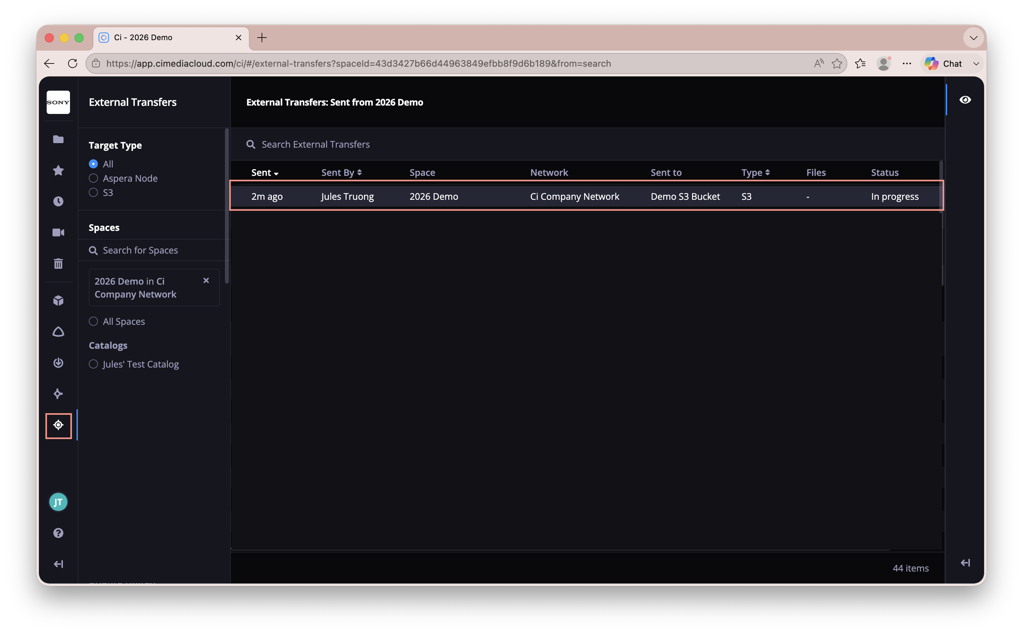Open the video camera icon in sidebar
Viewport: 1023px width, 634px height.
point(58,232)
